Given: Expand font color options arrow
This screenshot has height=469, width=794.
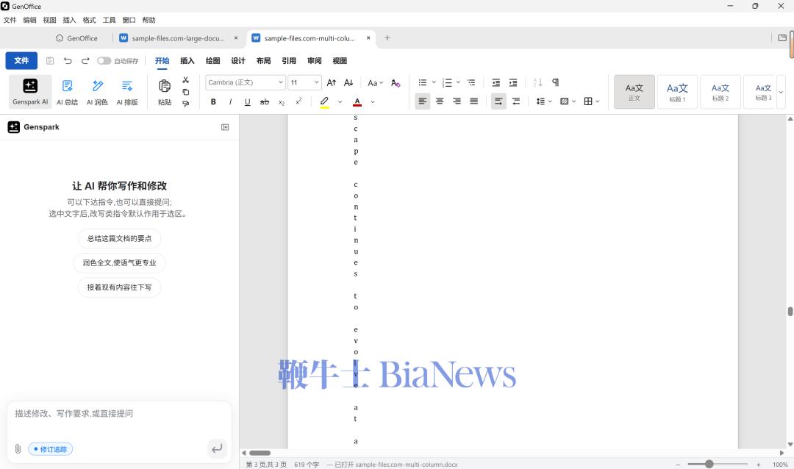Looking at the screenshot, I should [x=373, y=101].
